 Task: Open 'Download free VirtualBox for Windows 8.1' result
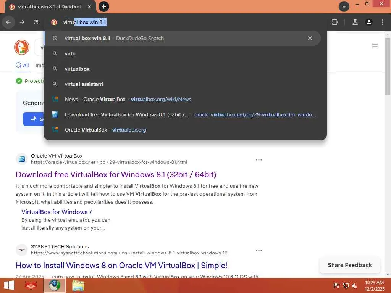point(116,175)
